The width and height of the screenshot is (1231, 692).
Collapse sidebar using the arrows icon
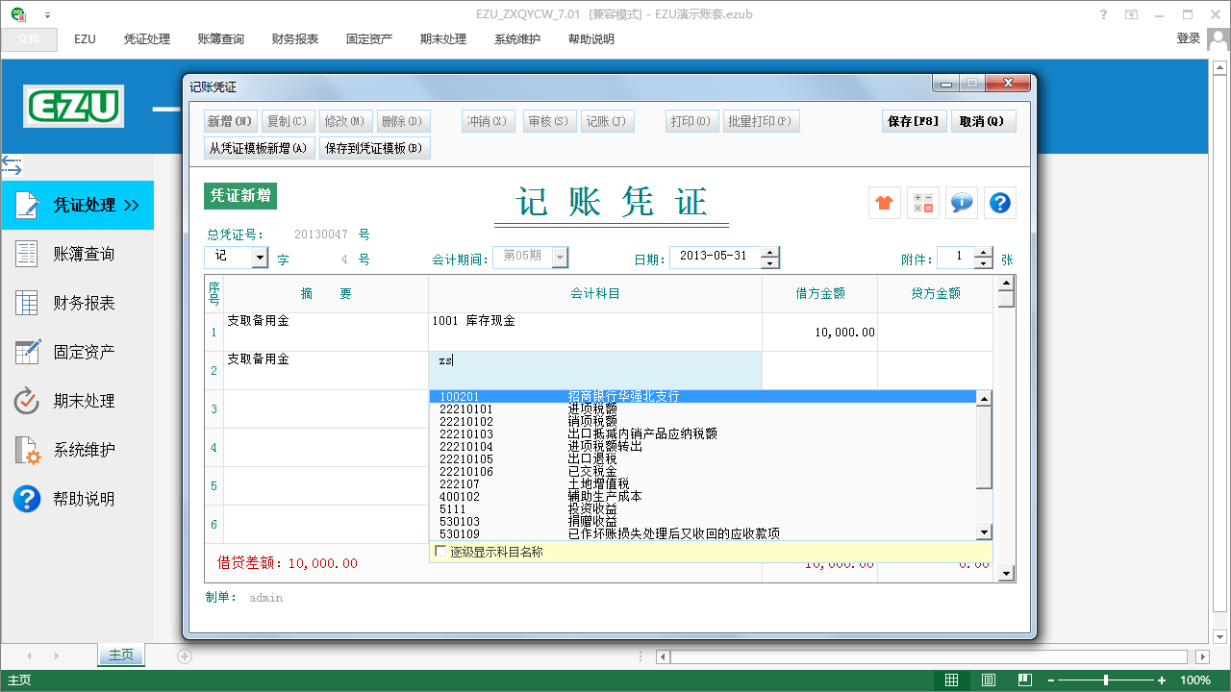tap(12, 165)
